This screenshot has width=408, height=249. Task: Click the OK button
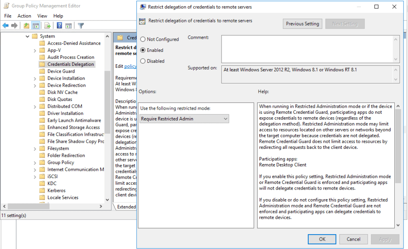click(x=322, y=239)
